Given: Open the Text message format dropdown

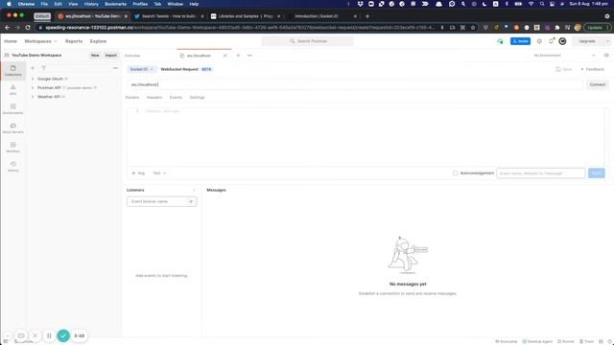Looking at the screenshot, I should 159,172.
